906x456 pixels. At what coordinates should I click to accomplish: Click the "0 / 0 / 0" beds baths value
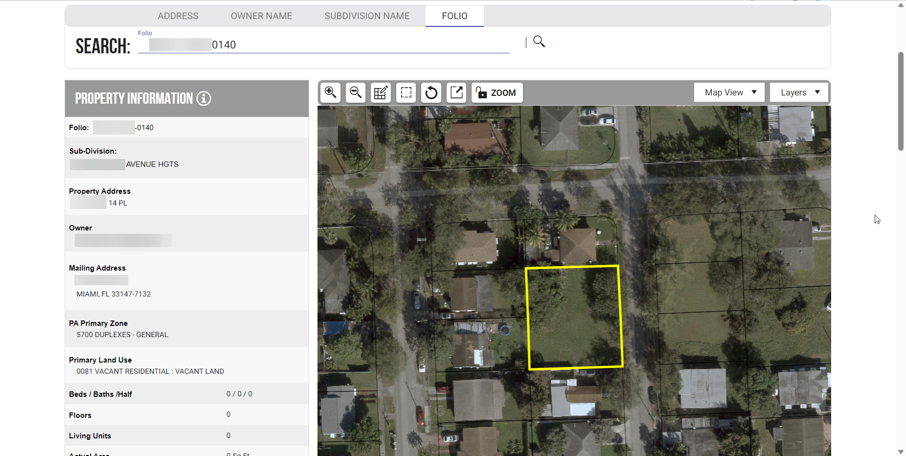tap(239, 394)
